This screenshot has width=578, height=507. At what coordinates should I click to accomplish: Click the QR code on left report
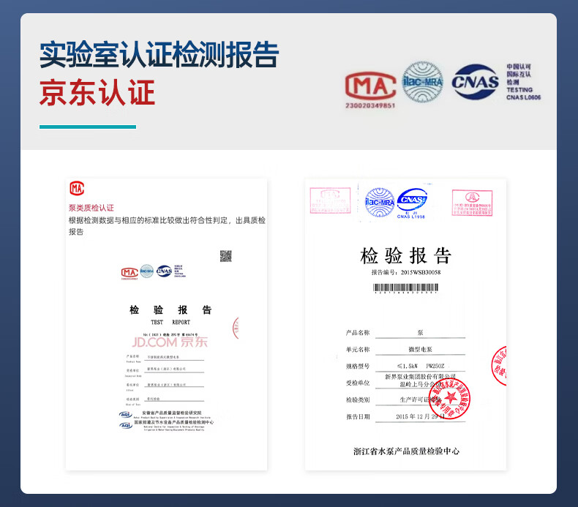coord(226,256)
